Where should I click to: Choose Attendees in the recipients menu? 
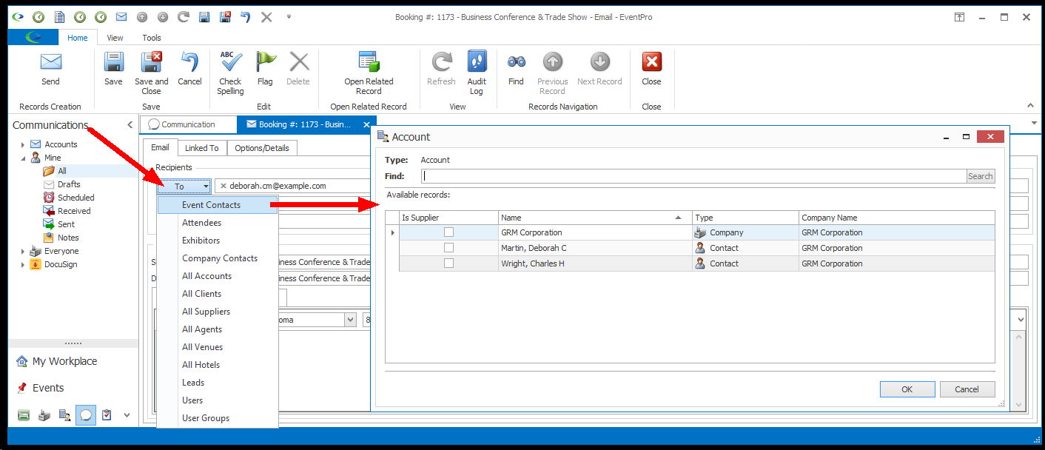(218, 223)
